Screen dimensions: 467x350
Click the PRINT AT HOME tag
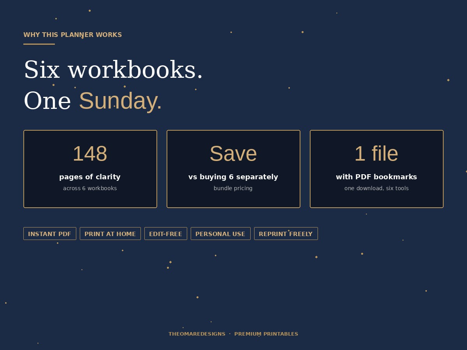click(110, 234)
